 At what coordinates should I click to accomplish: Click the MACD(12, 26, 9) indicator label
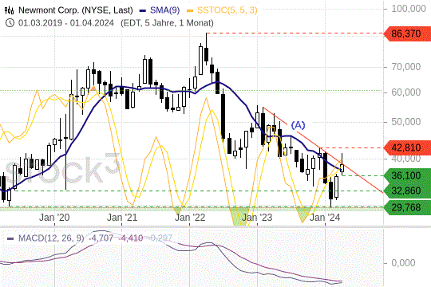click(51, 238)
